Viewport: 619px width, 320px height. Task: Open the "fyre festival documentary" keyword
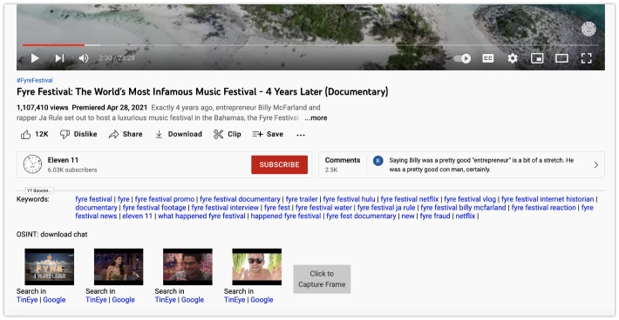pyautogui.click(x=240, y=199)
